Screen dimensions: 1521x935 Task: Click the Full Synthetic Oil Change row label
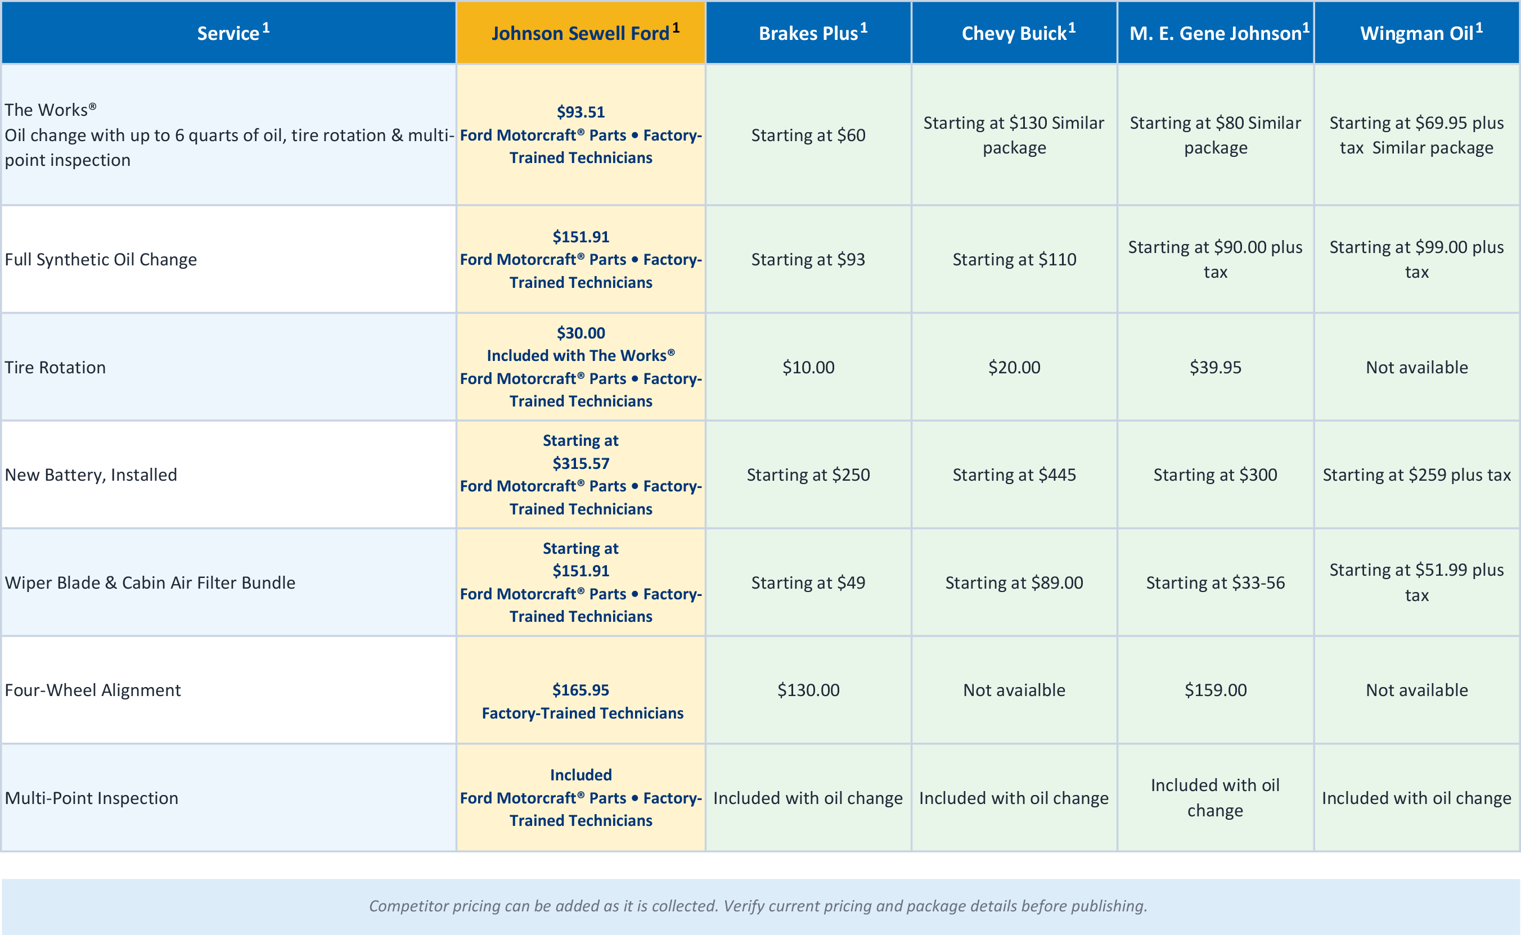(229, 259)
